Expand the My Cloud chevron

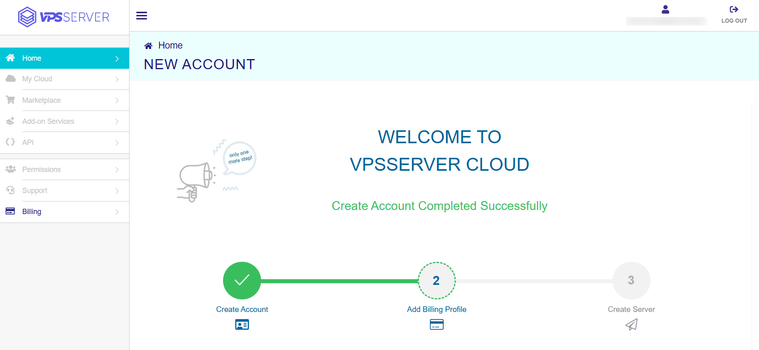[x=117, y=79]
